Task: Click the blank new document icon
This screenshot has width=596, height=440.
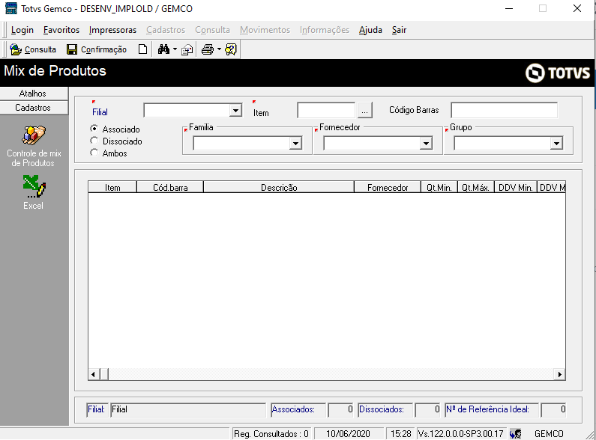Action: (x=142, y=49)
